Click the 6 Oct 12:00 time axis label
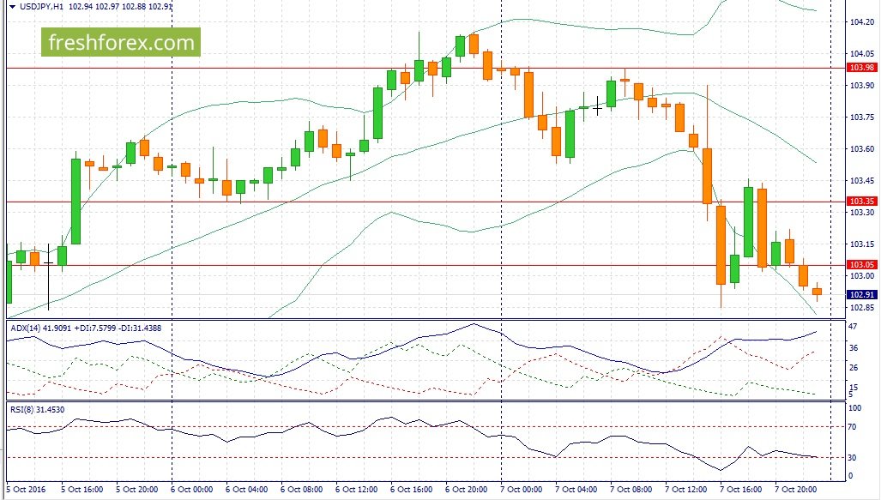881x500 pixels. point(357,490)
